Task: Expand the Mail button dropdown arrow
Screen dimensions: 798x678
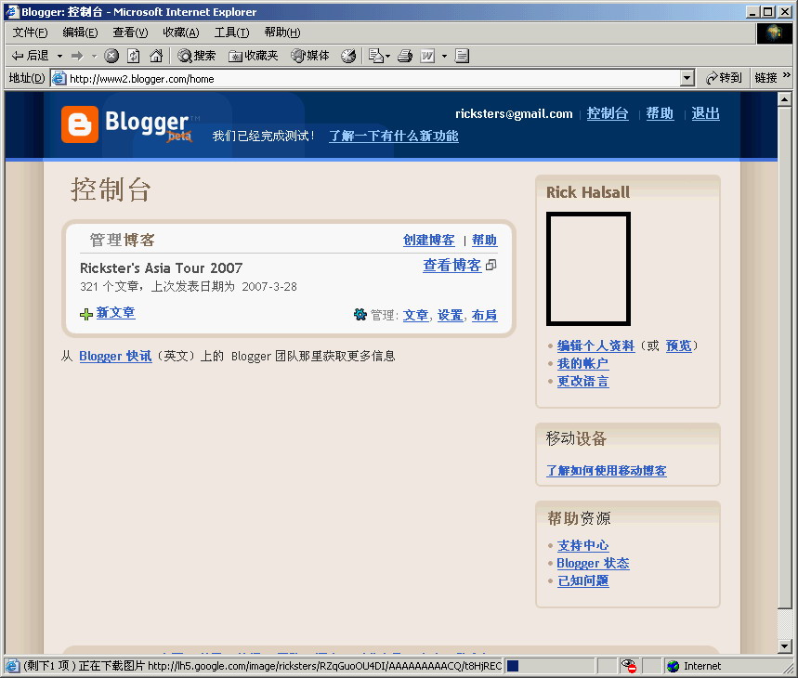Action: pyautogui.click(x=387, y=56)
